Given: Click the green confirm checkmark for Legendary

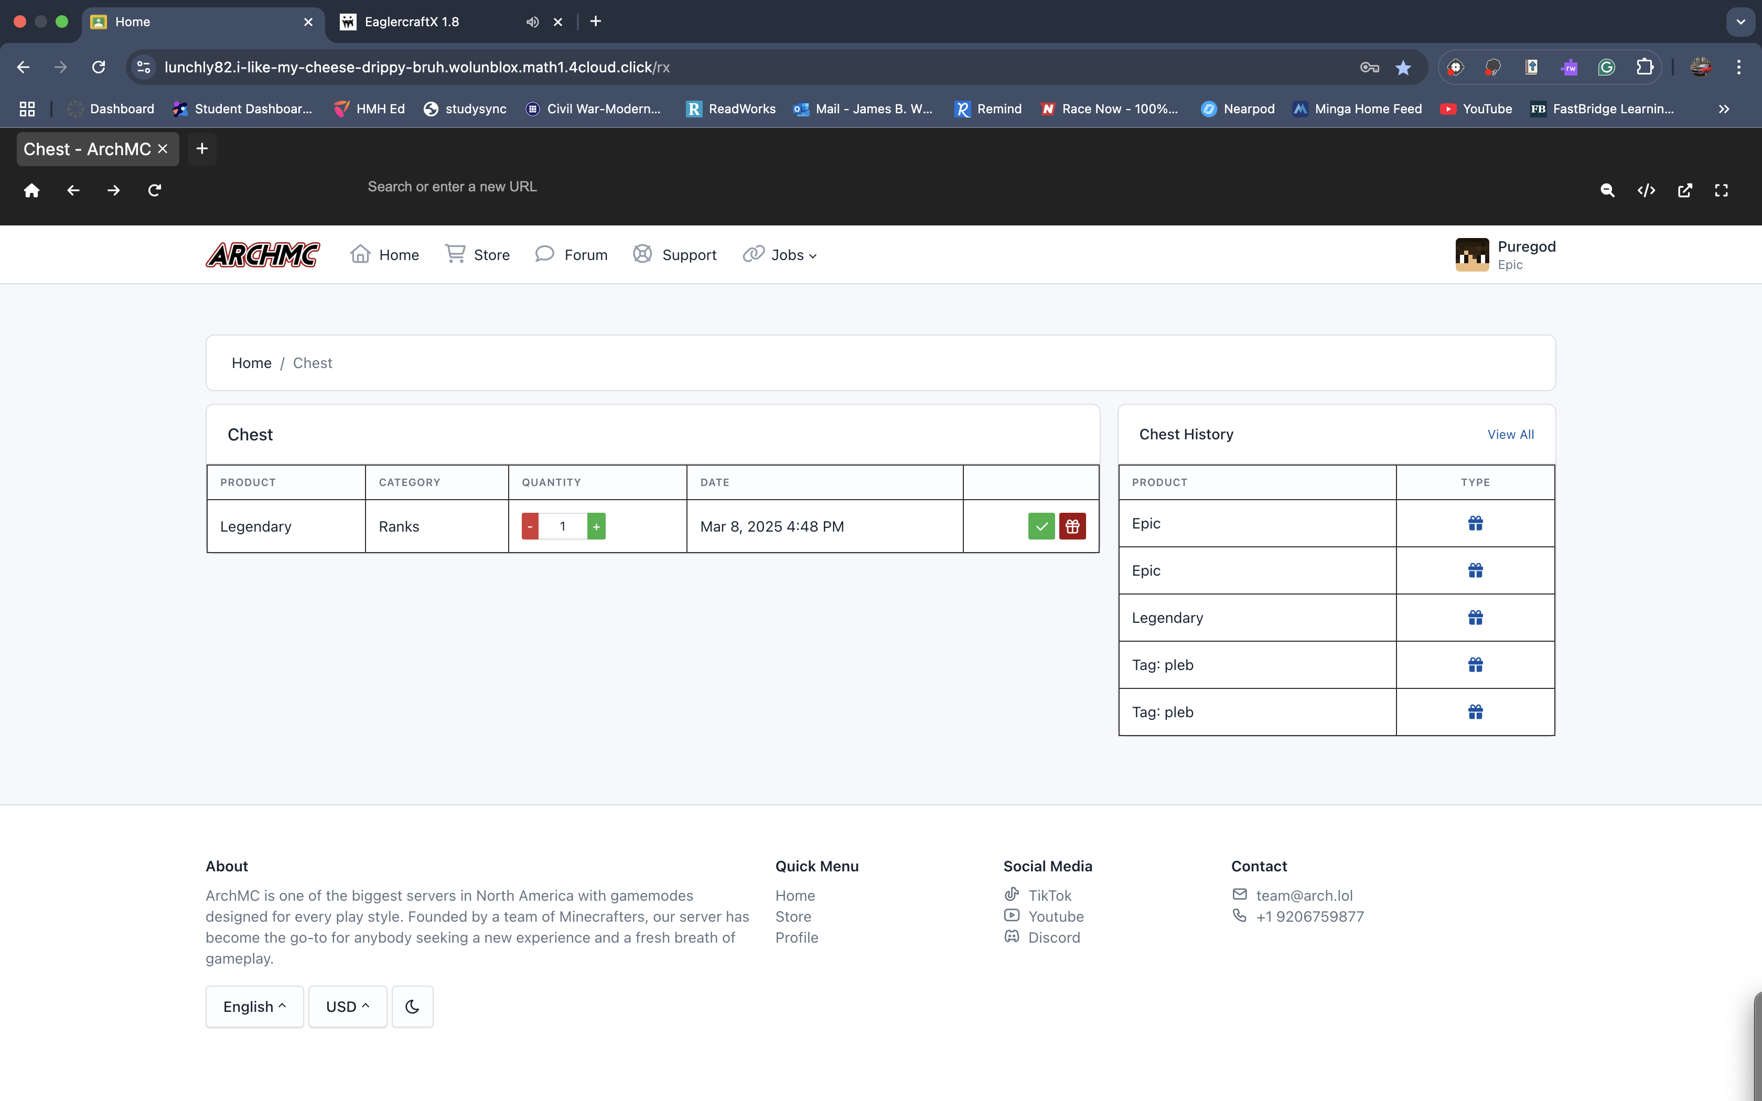Looking at the screenshot, I should coord(1041,526).
